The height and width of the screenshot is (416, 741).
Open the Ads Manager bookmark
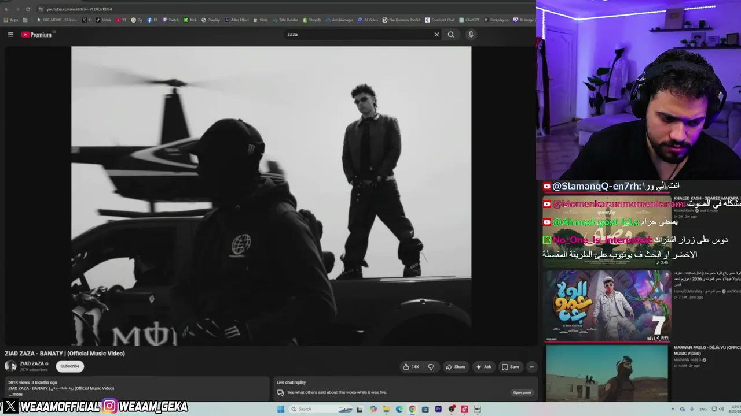[339, 20]
